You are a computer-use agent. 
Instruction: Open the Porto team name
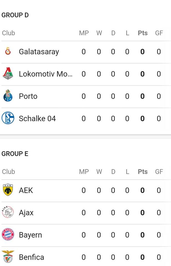[x=28, y=96]
